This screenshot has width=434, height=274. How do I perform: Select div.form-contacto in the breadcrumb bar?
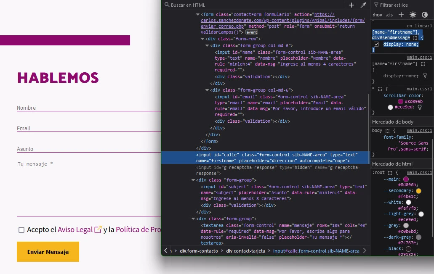point(199,251)
